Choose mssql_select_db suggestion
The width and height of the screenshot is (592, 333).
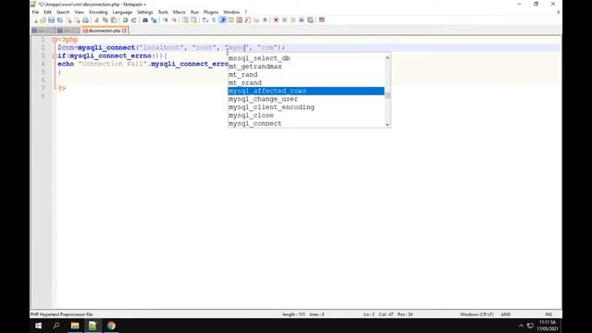[306, 58]
